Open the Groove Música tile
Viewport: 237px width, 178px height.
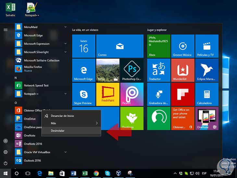click(183, 46)
